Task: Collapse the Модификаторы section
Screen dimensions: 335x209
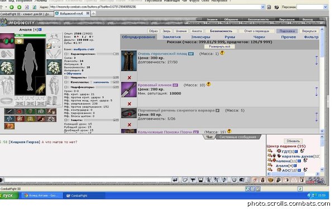Action: click(66, 87)
